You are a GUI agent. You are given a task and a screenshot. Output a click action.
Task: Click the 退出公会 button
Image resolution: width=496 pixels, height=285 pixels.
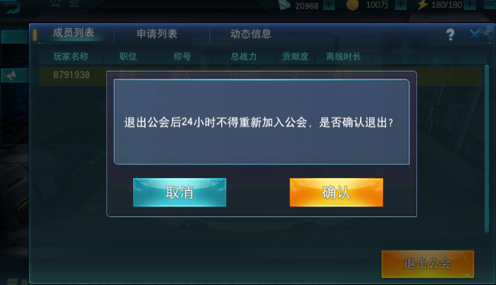click(428, 264)
